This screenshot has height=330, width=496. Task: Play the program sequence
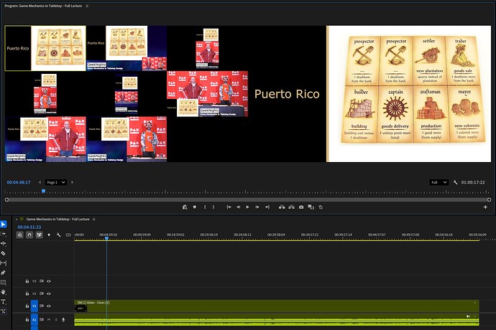click(x=248, y=207)
